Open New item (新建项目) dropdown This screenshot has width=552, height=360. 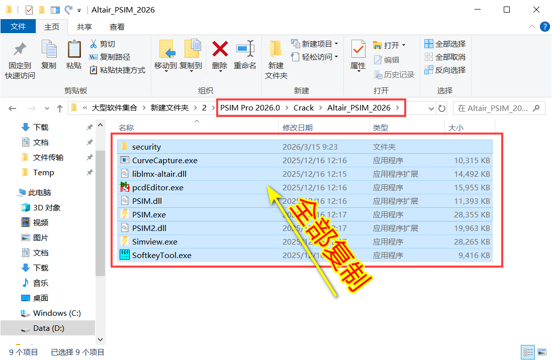[314, 44]
